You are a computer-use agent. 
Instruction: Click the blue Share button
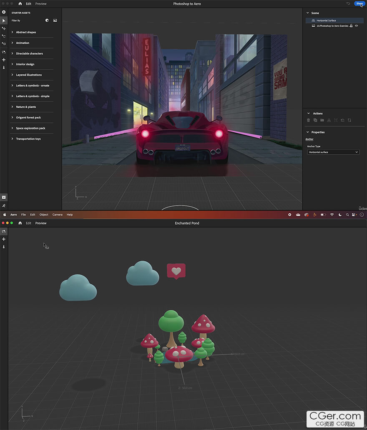click(x=359, y=4)
